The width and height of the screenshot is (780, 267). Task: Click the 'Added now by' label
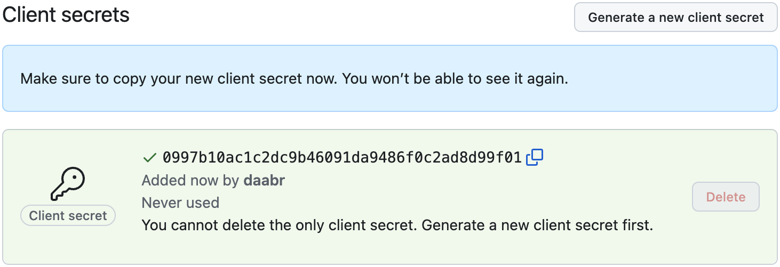(x=190, y=181)
